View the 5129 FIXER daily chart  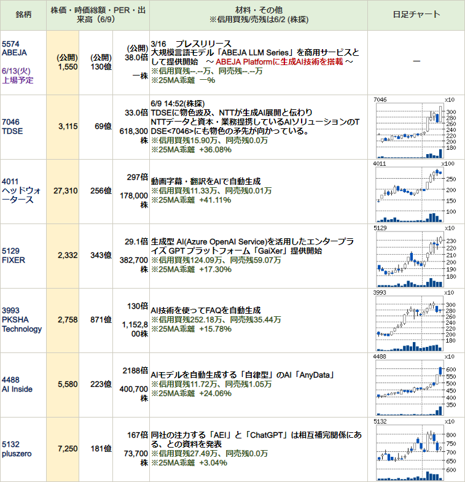[x=414, y=257]
